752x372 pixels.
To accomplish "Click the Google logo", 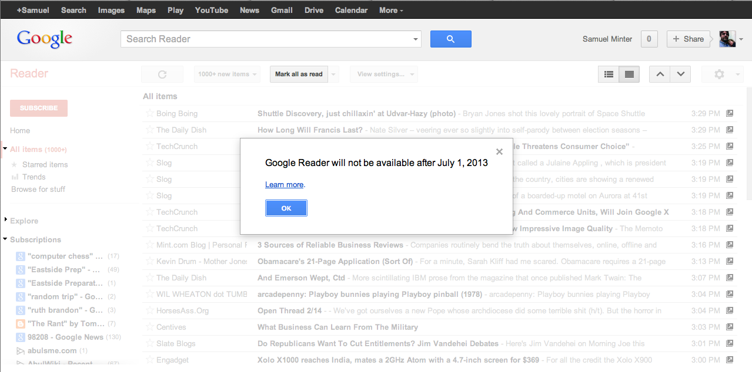I will pos(45,39).
